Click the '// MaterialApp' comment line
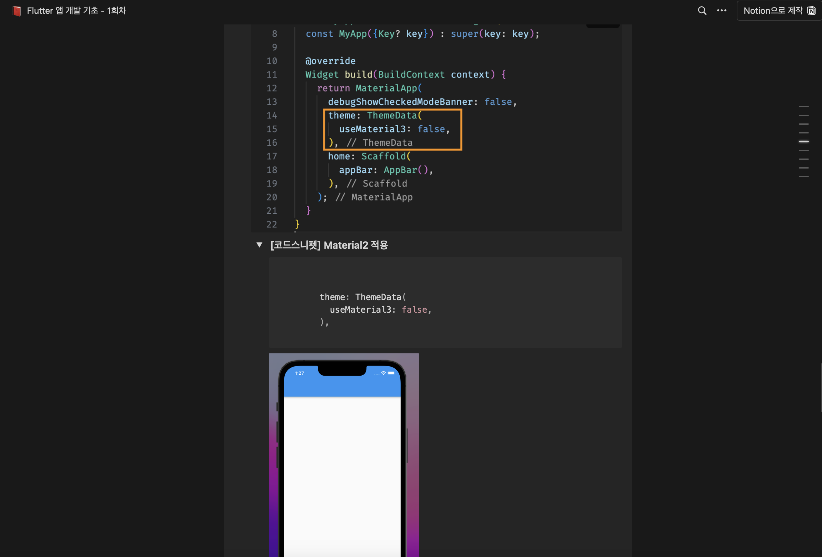 point(374,197)
